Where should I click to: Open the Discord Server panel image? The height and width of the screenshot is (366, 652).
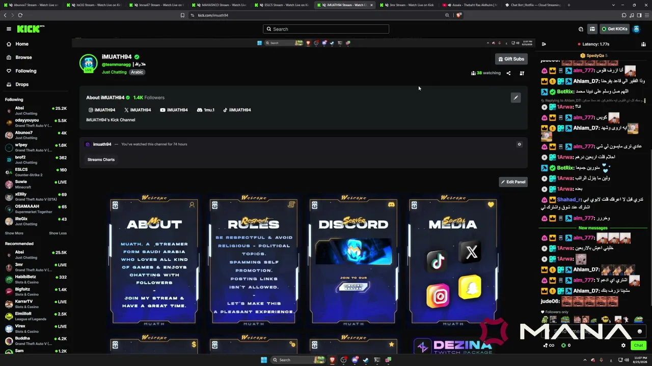(354, 260)
